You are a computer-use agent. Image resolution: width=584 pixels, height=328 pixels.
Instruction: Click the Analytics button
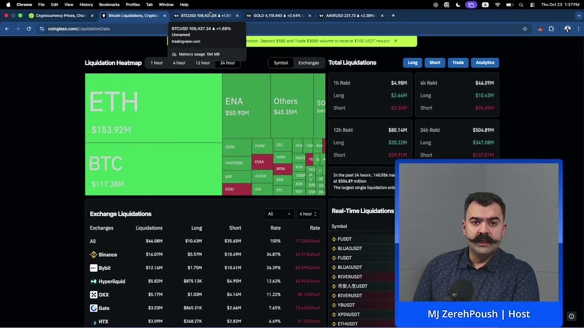pyautogui.click(x=485, y=63)
